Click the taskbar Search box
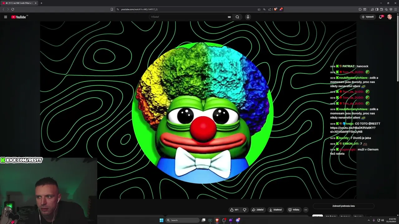Viewport: 399px width, 224px height. click(182, 220)
